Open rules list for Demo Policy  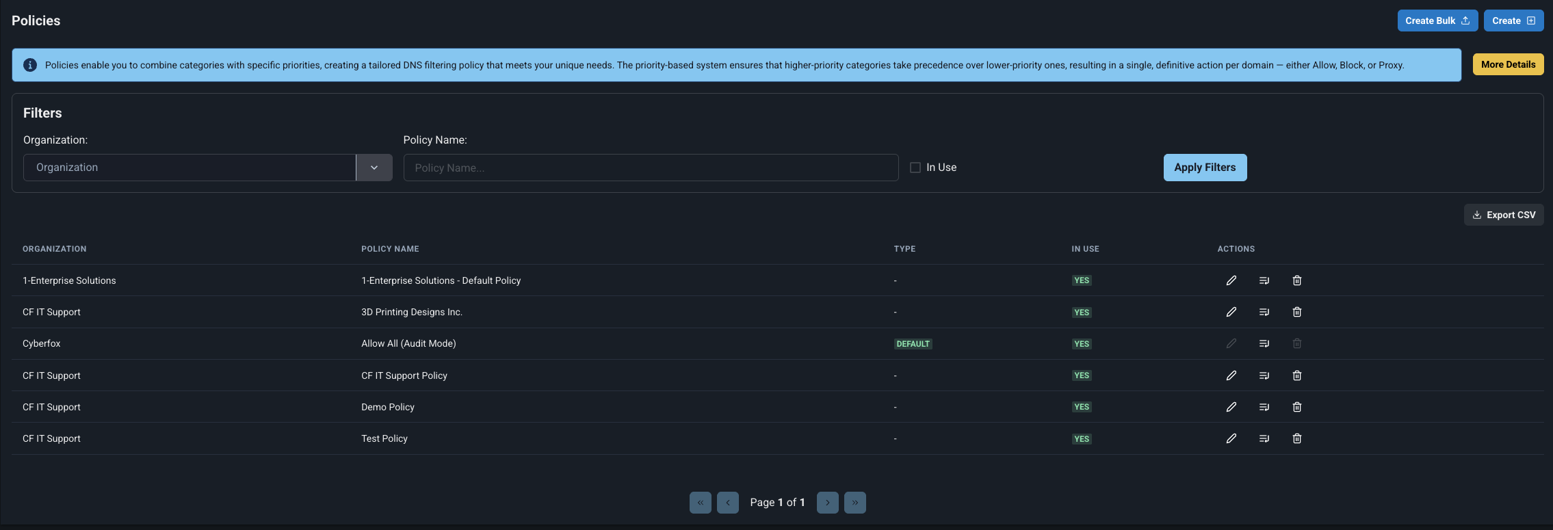(x=1264, y=407)
